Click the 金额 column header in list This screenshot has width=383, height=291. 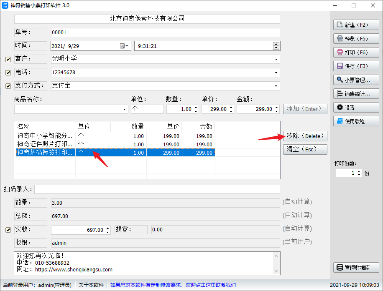click(198, 126)
